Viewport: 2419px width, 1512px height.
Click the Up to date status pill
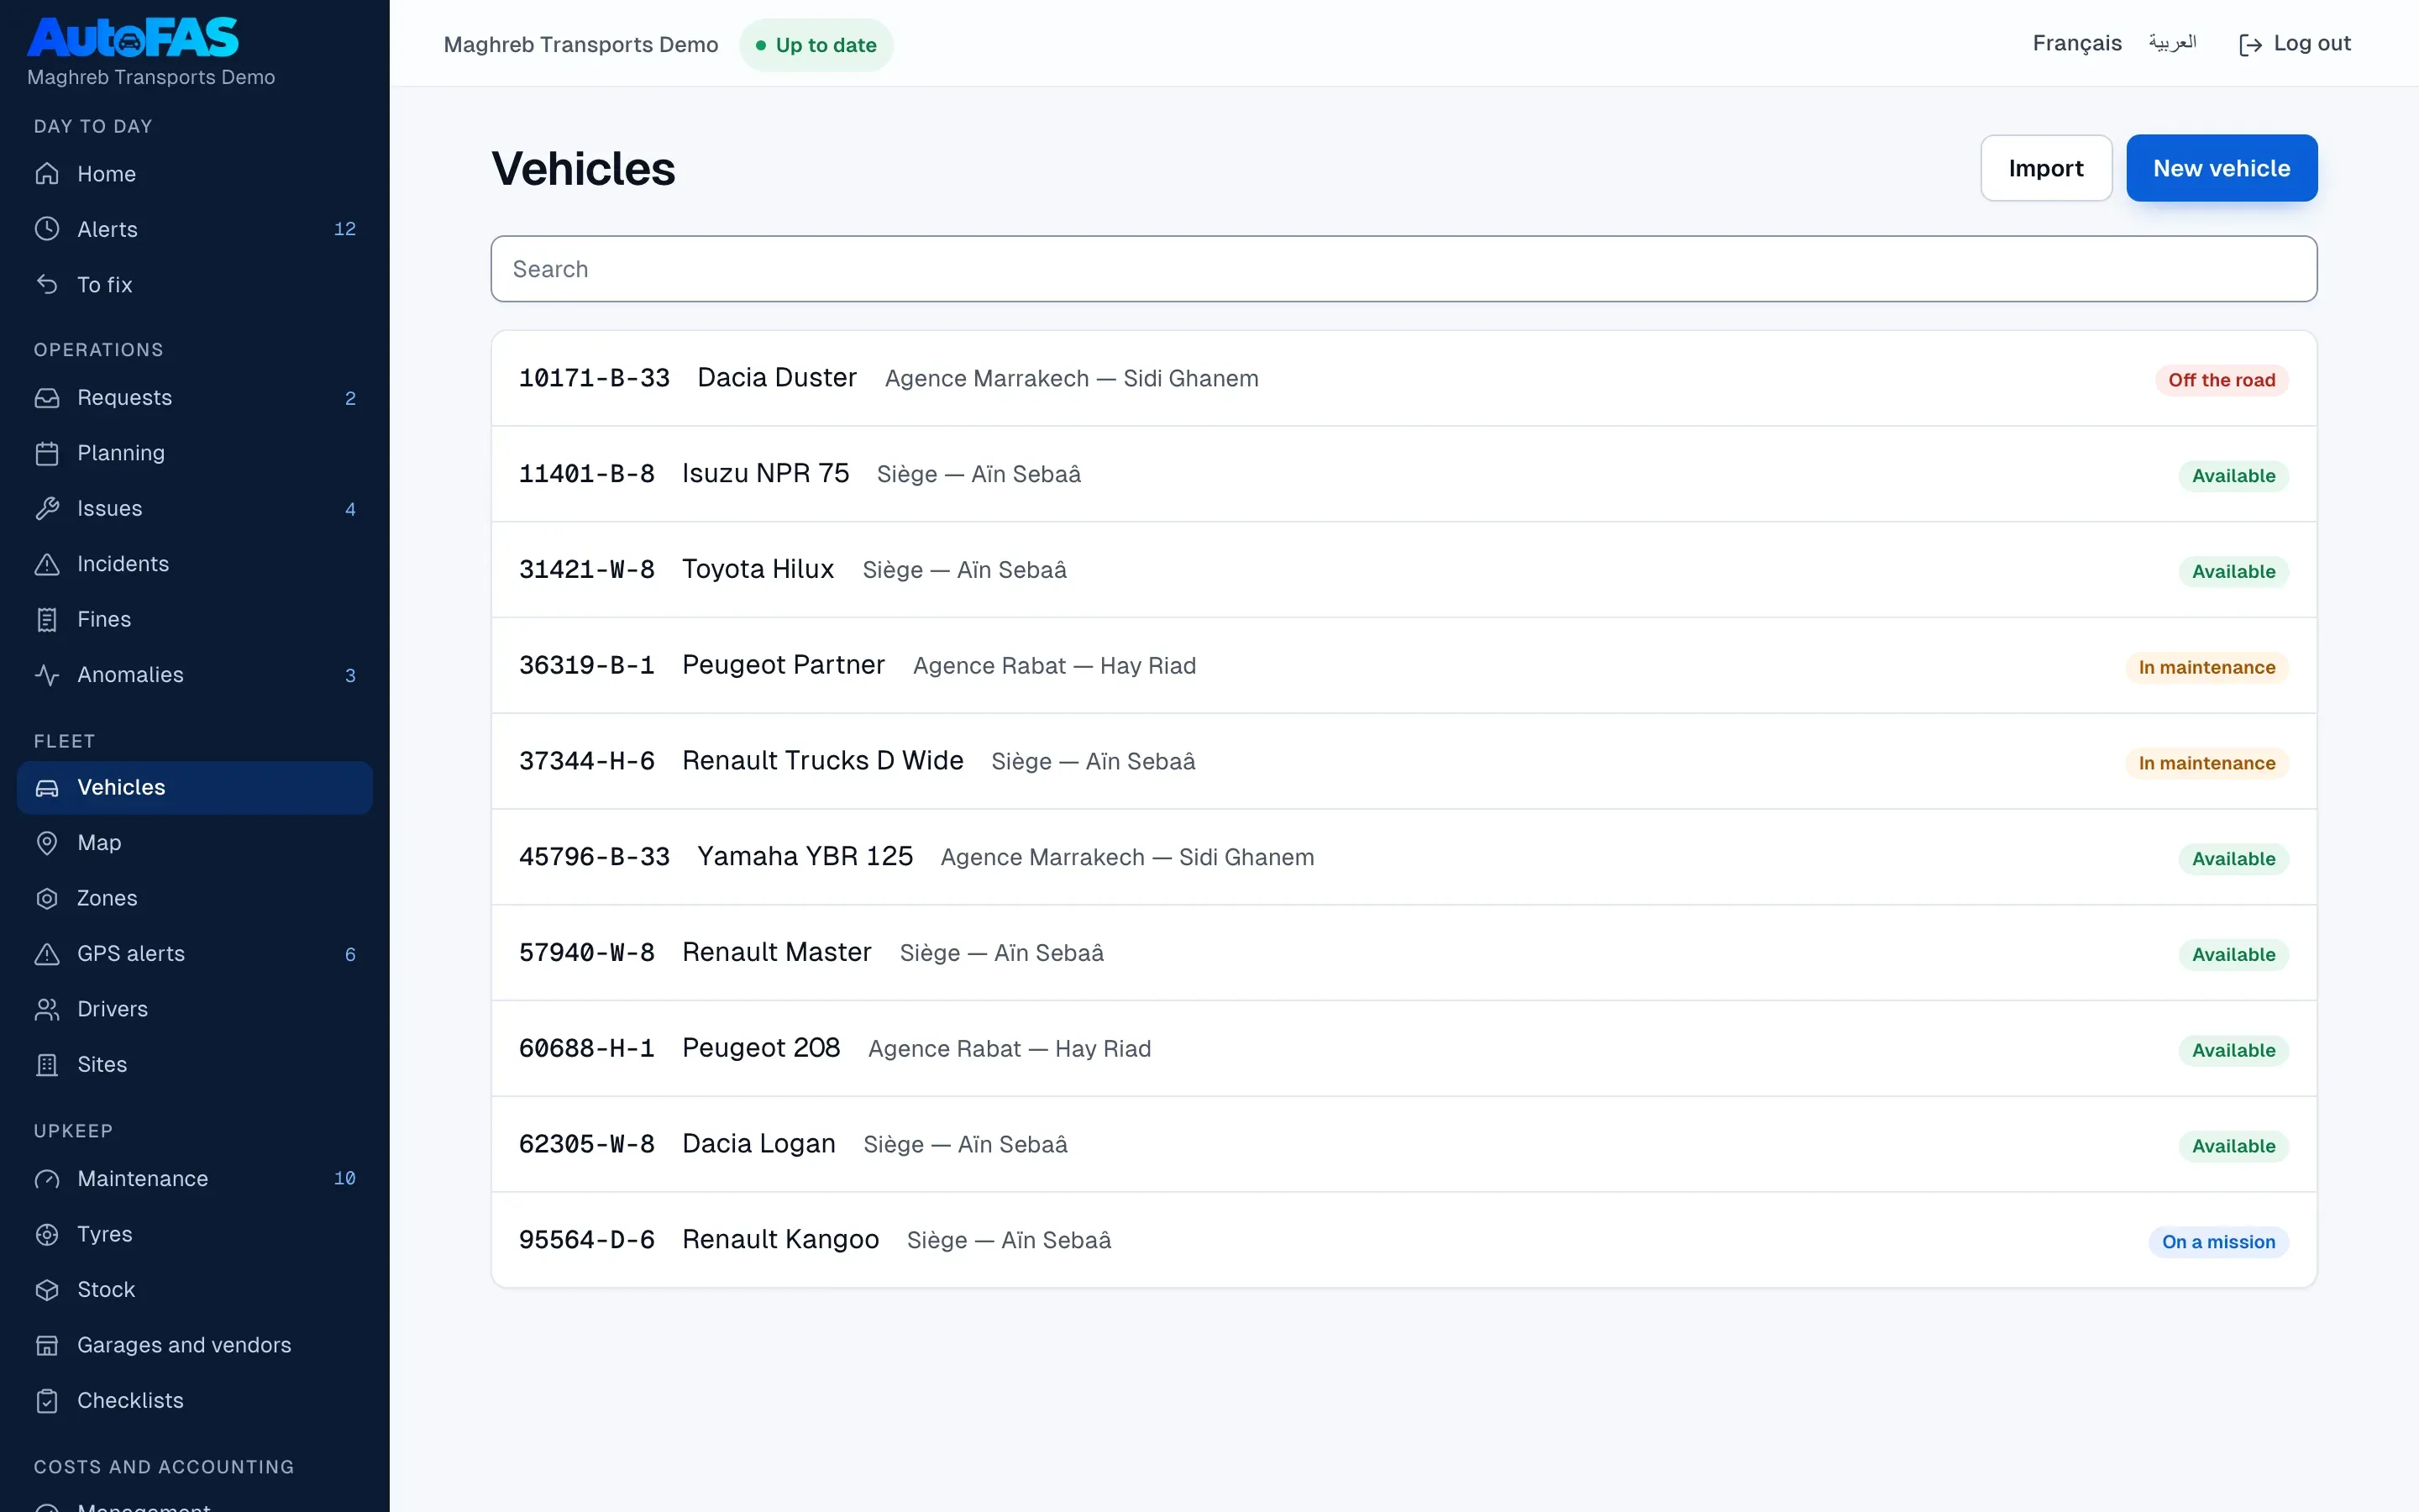[816, 45]
